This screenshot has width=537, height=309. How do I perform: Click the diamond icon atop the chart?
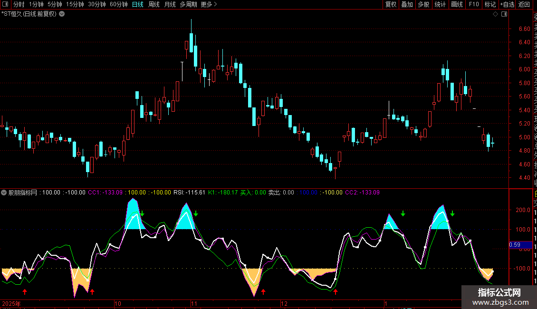pyautogui.click(x=495, y=14)
